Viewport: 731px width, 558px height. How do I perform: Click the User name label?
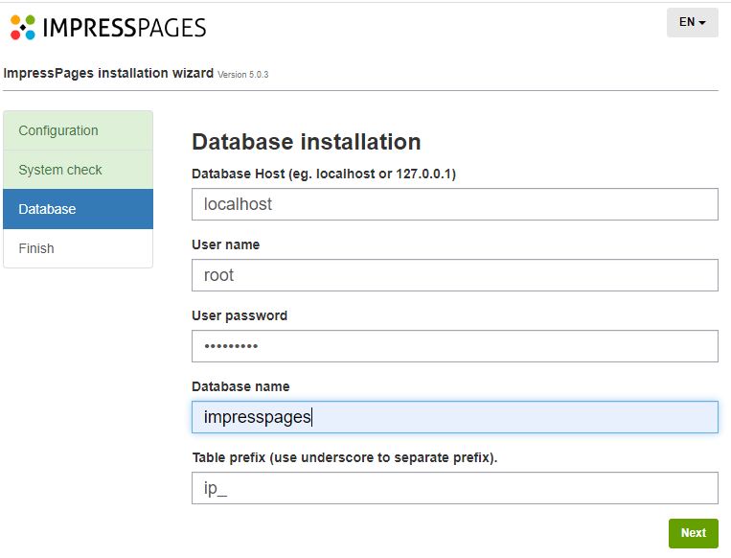click(x=225, y=244)
